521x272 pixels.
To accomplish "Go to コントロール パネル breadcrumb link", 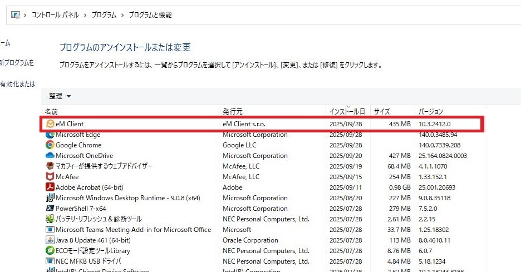I will tap(55, 15).
